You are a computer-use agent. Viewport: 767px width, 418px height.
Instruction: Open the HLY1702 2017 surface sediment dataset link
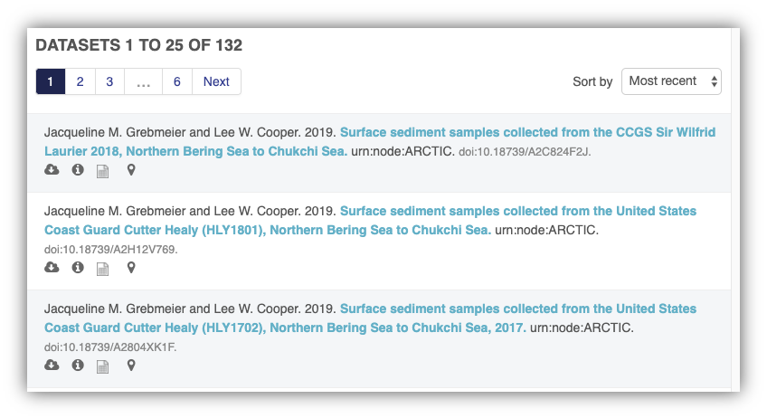370,318
